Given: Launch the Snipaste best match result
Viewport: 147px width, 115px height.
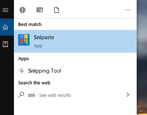Looking at the screenshot, I should click(75, 41).
